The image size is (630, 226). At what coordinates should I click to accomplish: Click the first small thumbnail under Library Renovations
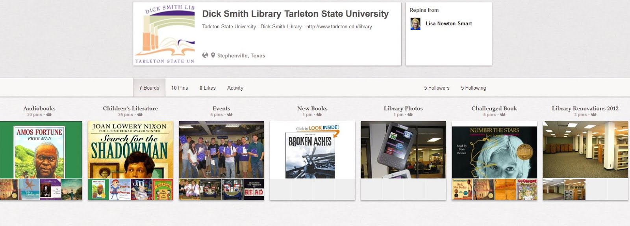[553, 189]
